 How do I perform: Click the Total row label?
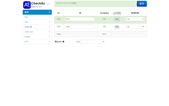[59, 34]
